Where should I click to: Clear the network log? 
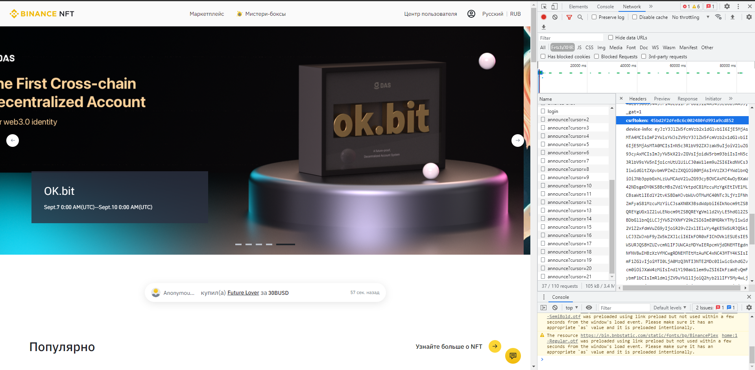pos(555,17)
